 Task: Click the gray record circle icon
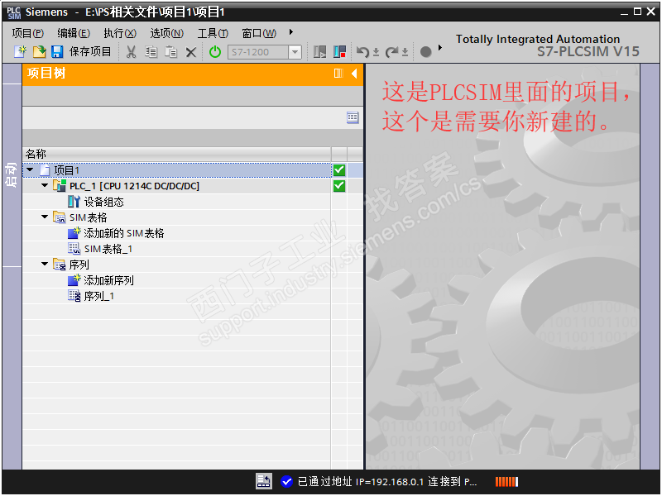(425, 52)
